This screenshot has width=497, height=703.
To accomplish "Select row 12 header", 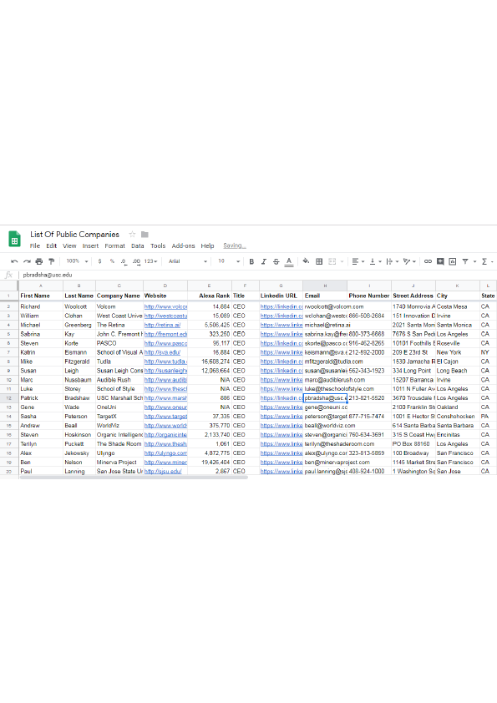I will (9, 397).
